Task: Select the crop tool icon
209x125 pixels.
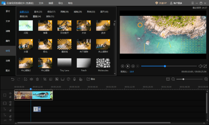Action: [x=45, y=79]
